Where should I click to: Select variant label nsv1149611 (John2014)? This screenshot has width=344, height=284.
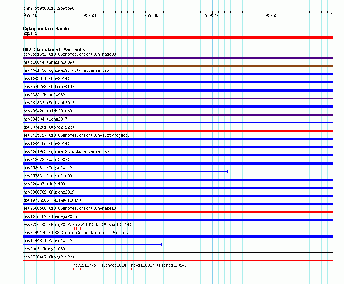(48, 241)
